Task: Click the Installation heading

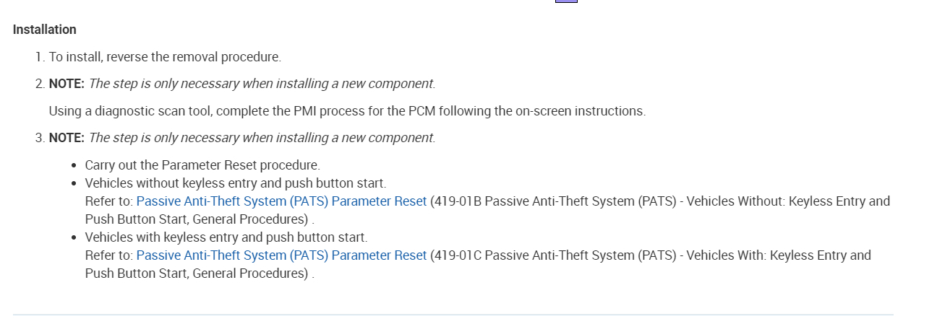Action: (45, 30)
